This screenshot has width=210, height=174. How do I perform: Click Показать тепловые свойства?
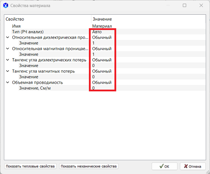click(x=30, y=166)
